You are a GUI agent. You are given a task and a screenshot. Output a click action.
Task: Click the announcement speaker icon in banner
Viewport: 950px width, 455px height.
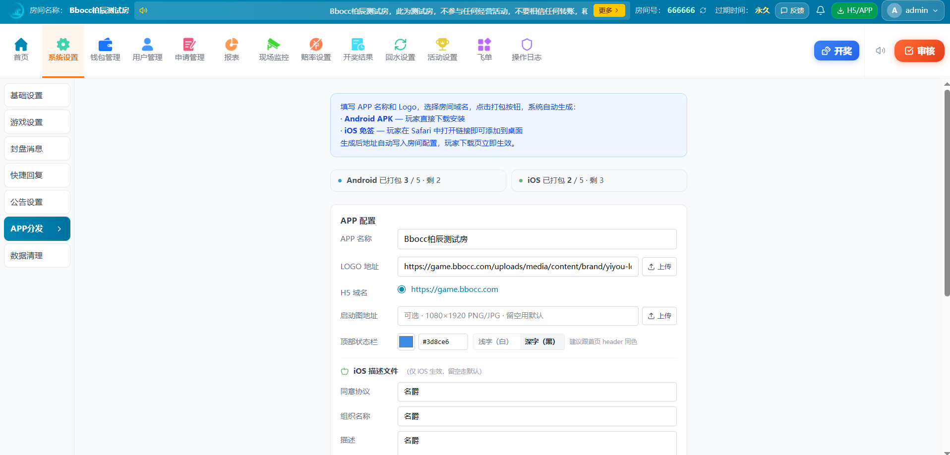click(143, 10)
